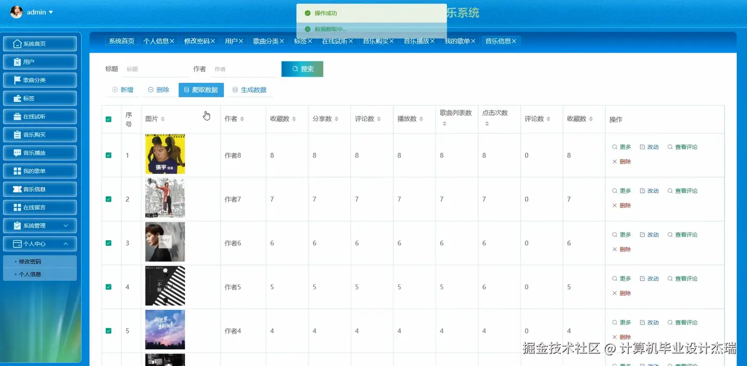This screenshot has width=747, height=366.
Task: Open the 作者8 album cover thumbnail
Action: tap(165, 154)
